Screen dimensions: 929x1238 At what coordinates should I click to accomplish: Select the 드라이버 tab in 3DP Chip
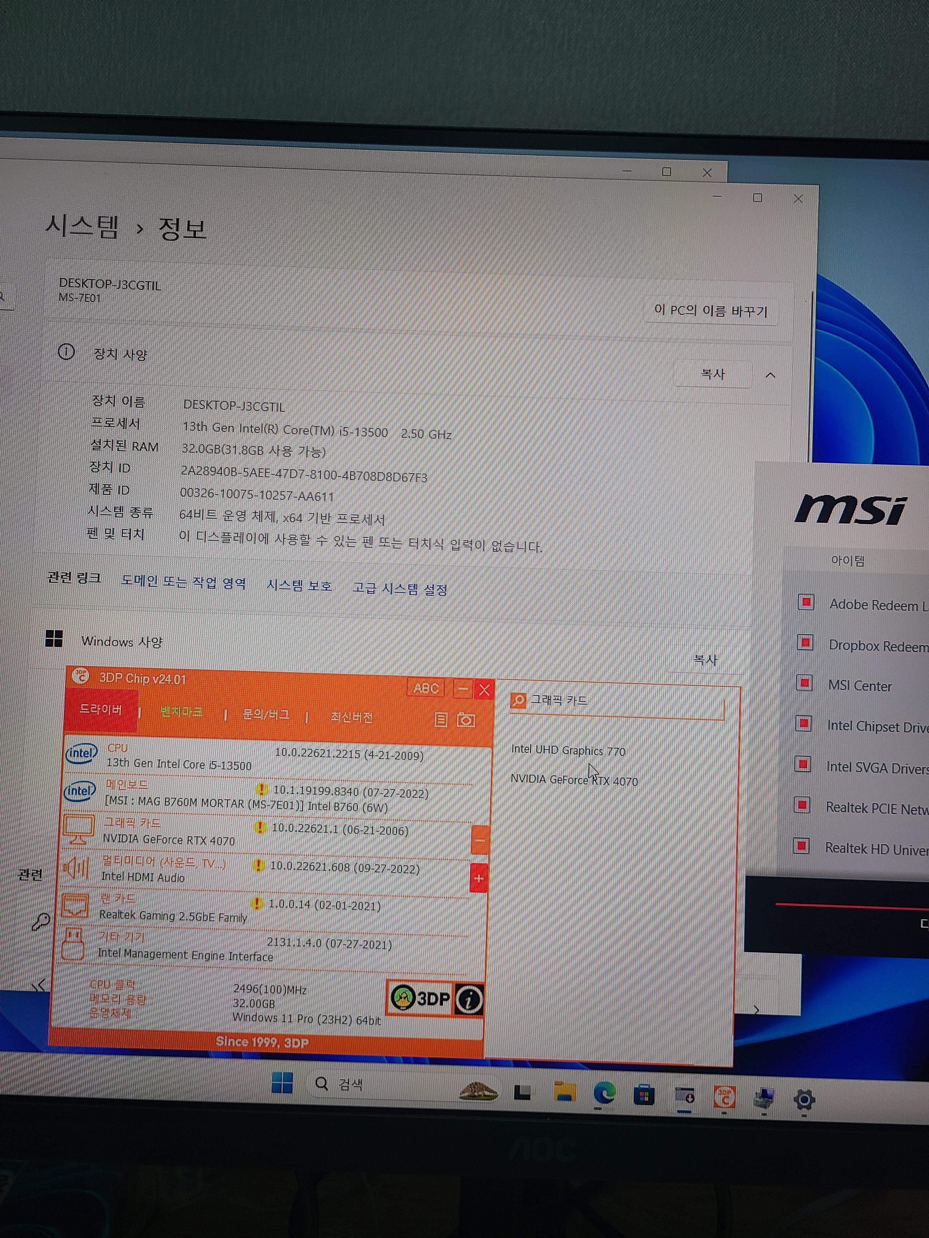coord(101,710)
